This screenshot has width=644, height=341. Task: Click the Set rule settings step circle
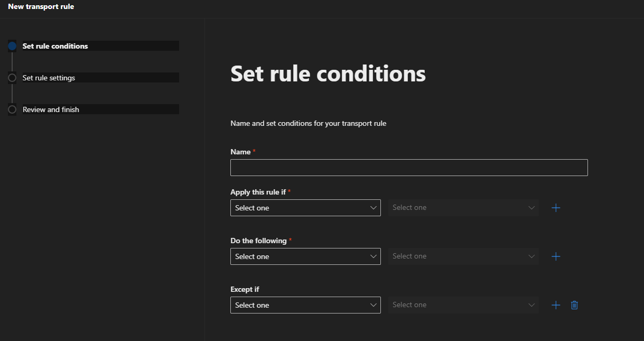[x=12, y=78]
